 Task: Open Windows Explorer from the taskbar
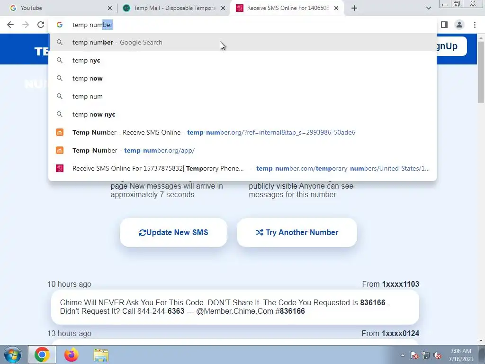tap(101, 355)
